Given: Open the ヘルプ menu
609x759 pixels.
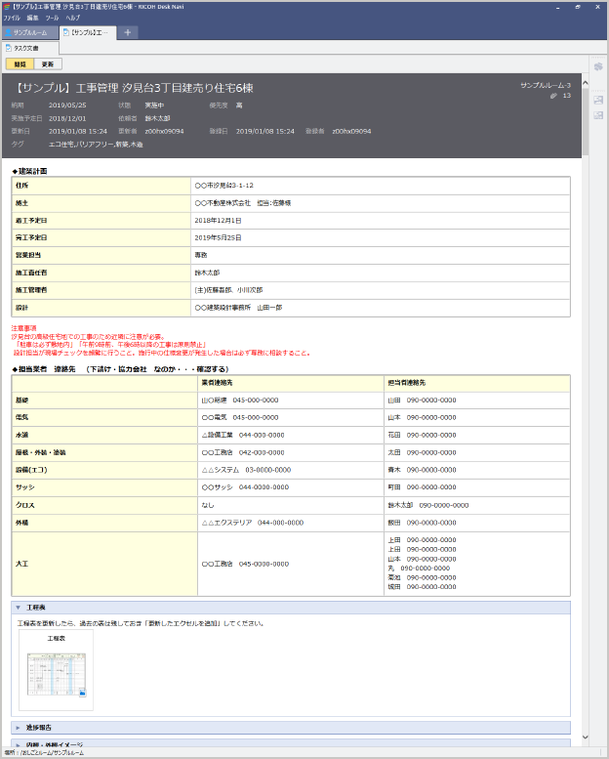Looking at the screenshot, I should coord(73,18).
